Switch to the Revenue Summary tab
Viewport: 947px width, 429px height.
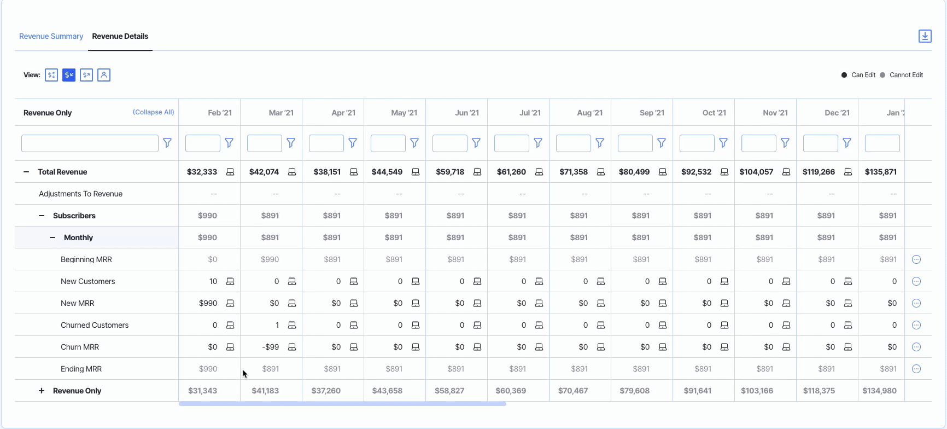coord(51,36)
